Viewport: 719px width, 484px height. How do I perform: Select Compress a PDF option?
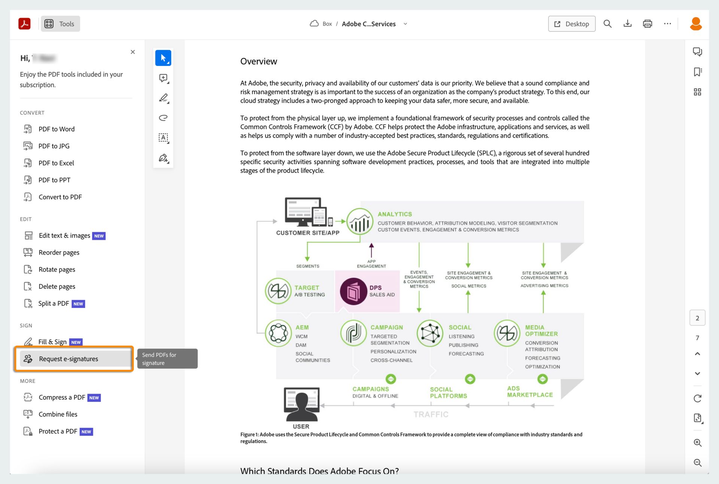click(x=61, y=397)
